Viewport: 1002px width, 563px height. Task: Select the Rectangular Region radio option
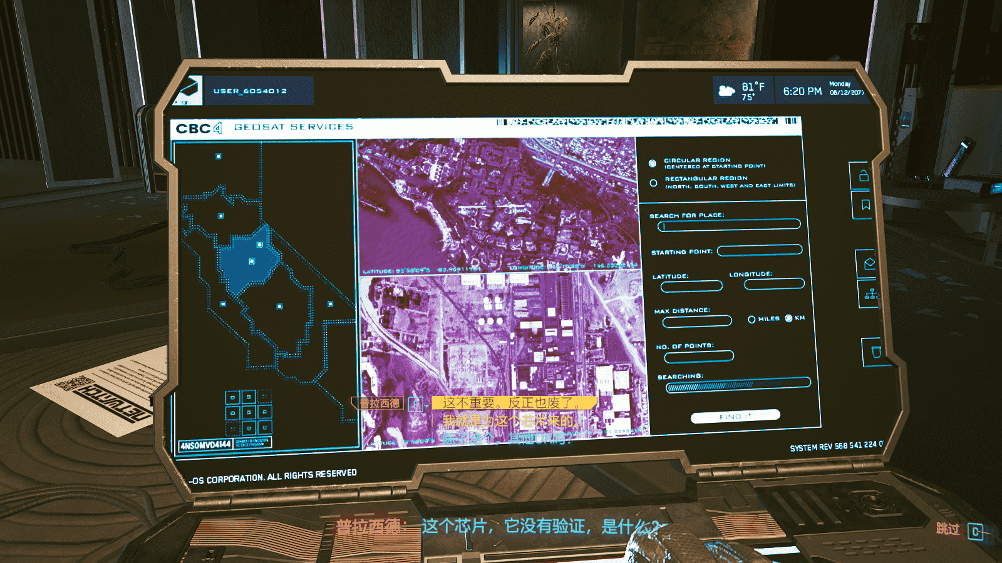click(653, 183)
